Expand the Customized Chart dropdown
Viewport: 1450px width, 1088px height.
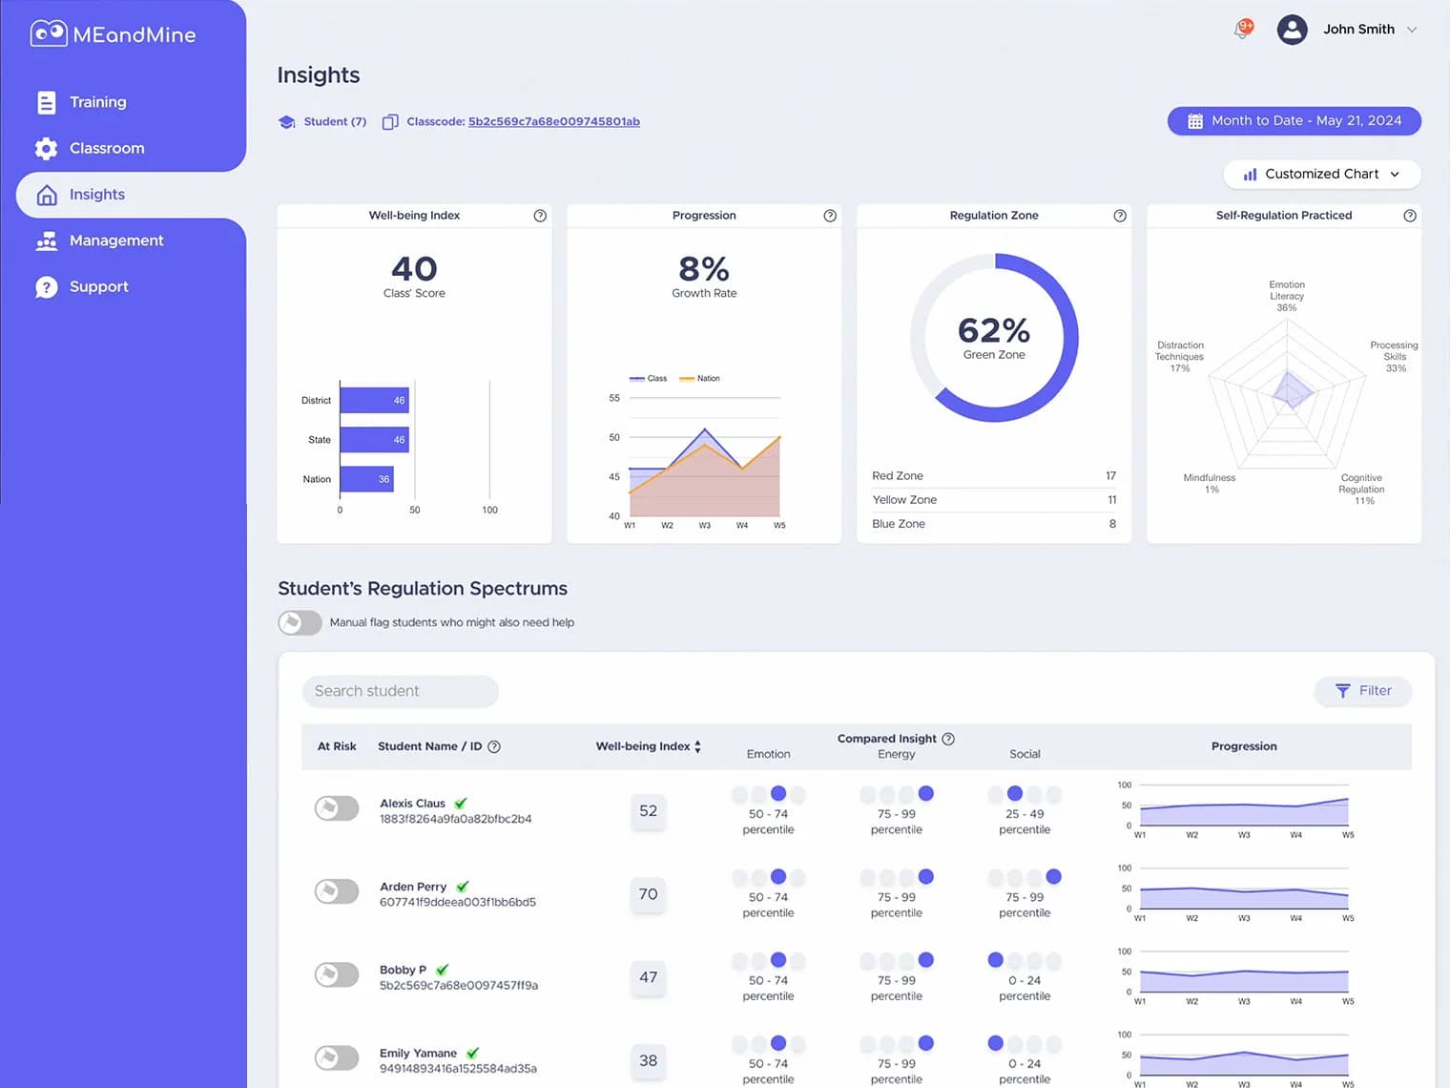[1322, 174]
